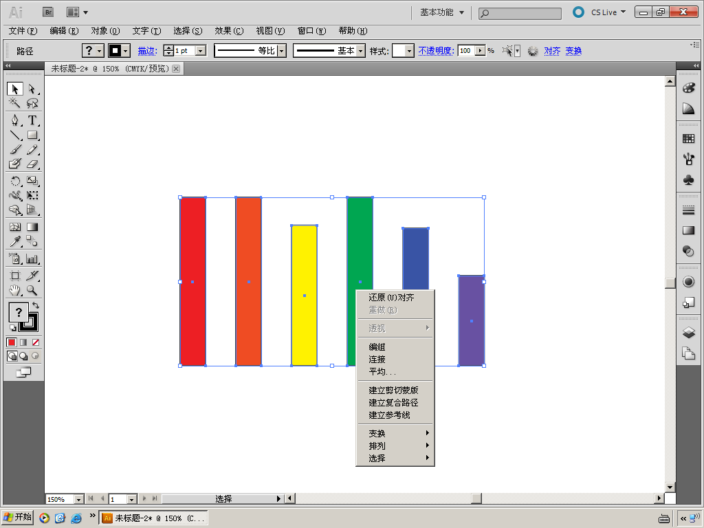Screen dimensions: 704x528
Task: Open the 对象 menu
Action: tap(105, 30)
